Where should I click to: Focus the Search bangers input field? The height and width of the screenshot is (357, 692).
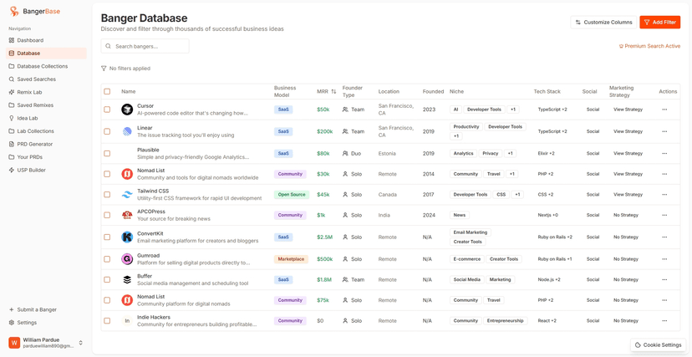pos(145,46)
